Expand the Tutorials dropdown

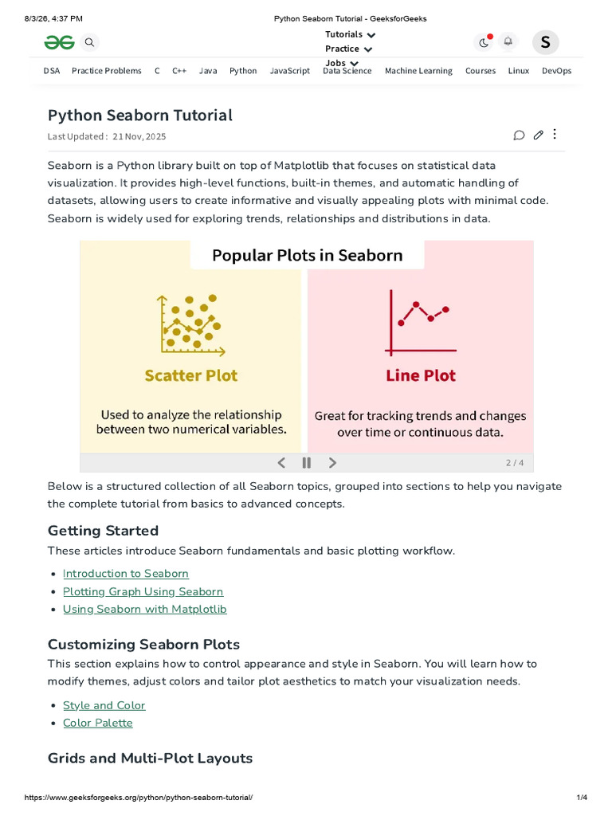pos(351,35)
